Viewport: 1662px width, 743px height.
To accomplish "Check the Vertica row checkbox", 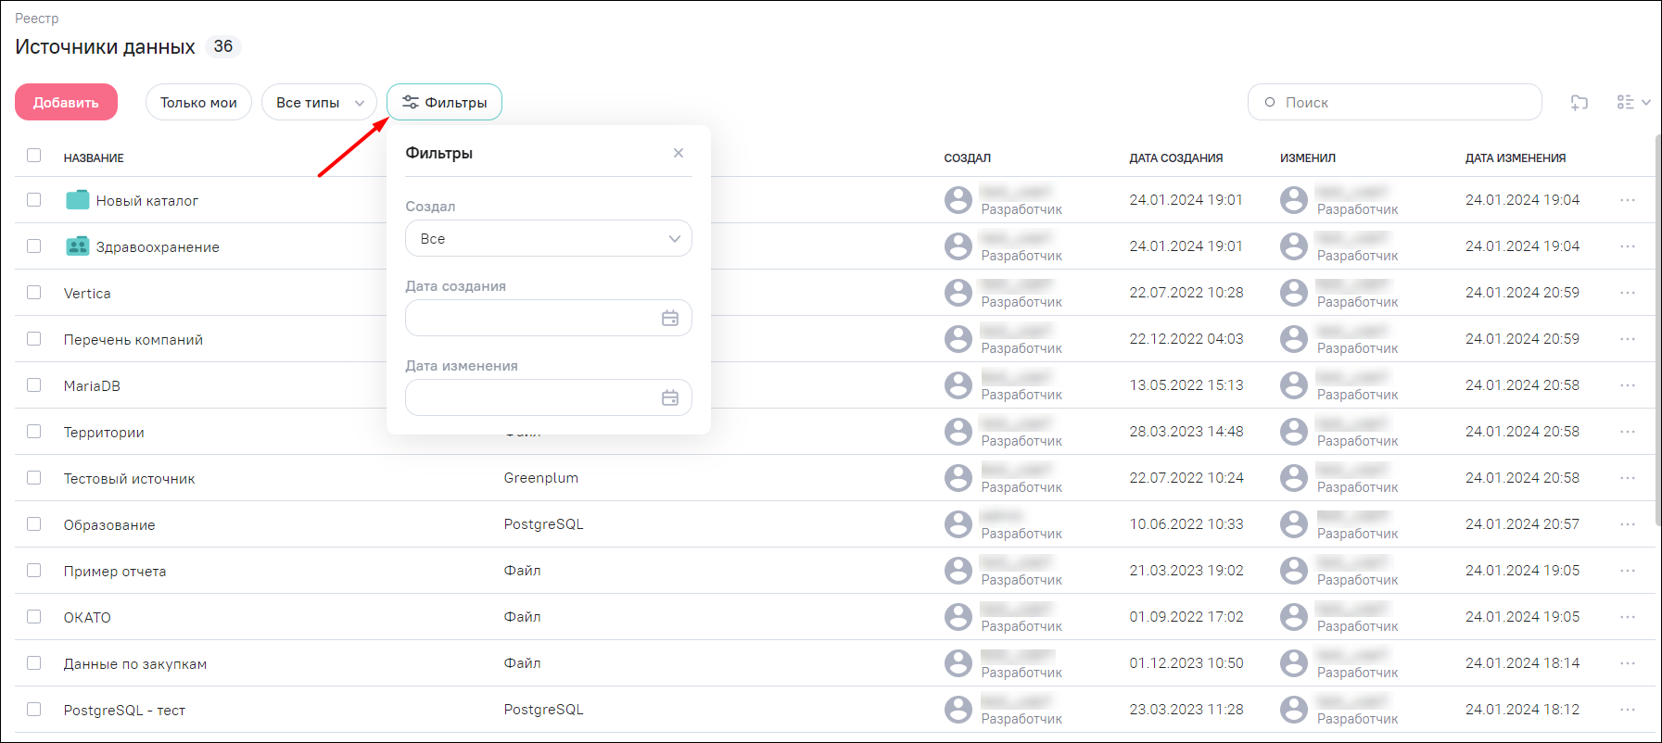I will pos(34,293).
